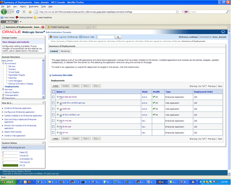Open the Firefox home page icon
Viewport: 231px width, 185px height.
click(30, 12)
